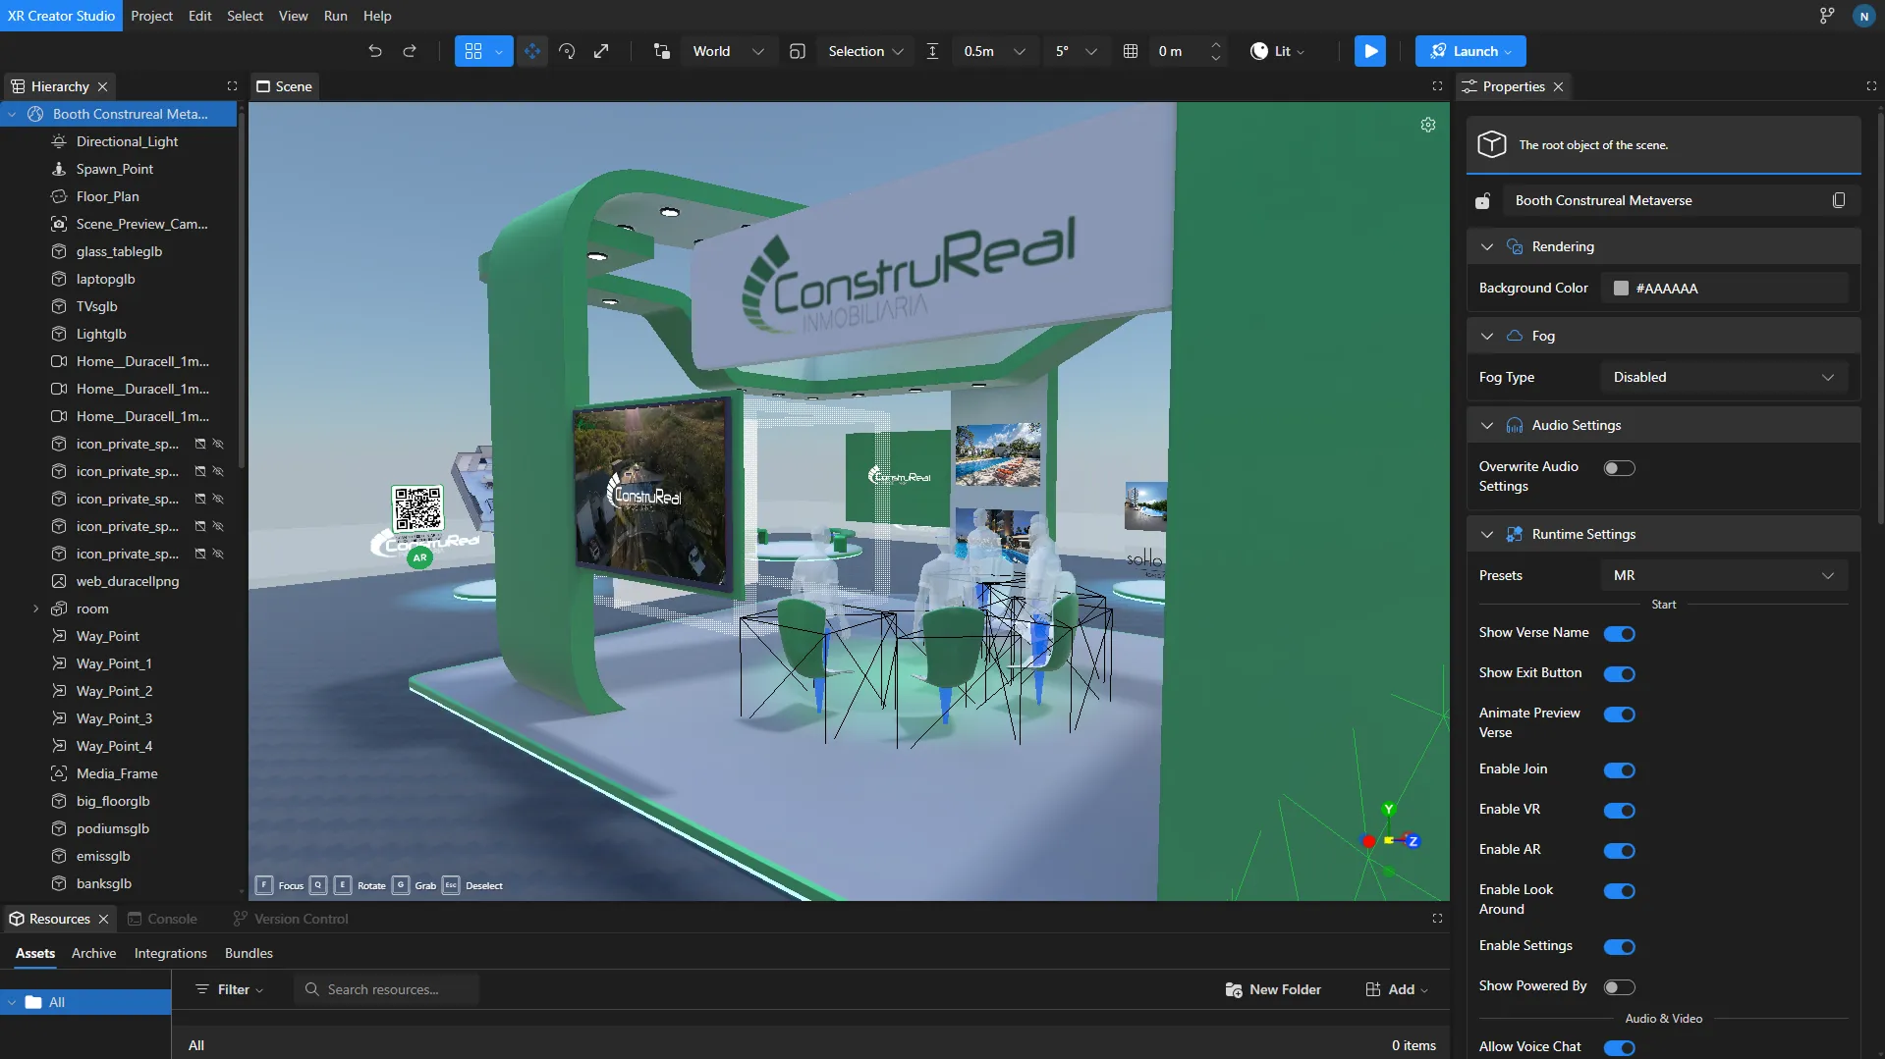Screen dimensions: 1885x1059
Task: Click the lock icon beside scene name
Action: pyautogui.click(x=1483, y=201)
